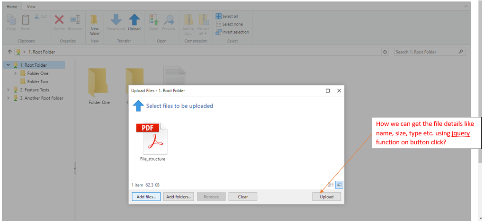Click the Rename icon in Organize group
The image size is (484, 221).
[75, 20]
